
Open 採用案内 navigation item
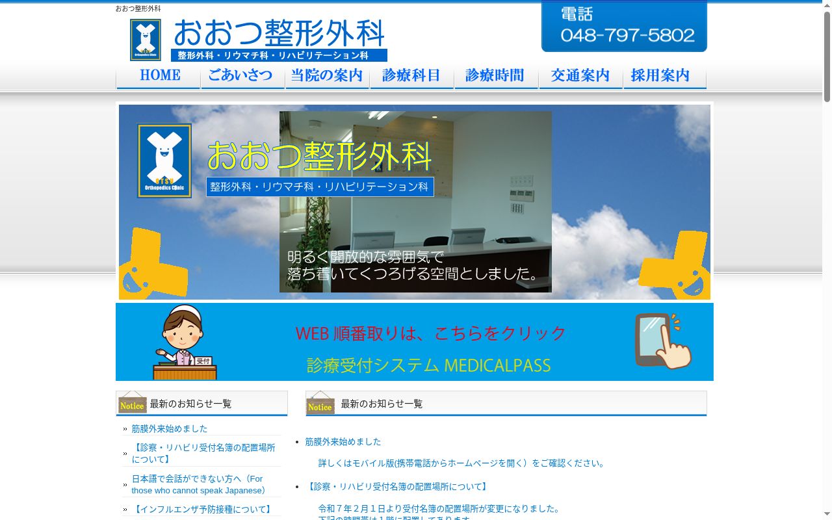(x=664, y=76)
